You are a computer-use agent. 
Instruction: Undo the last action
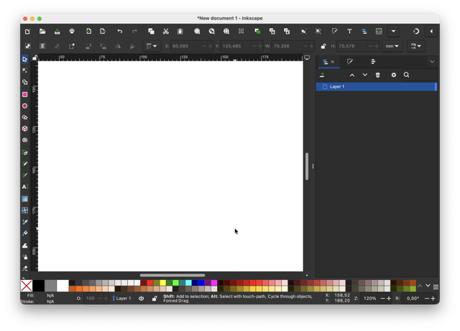[120, 32]
